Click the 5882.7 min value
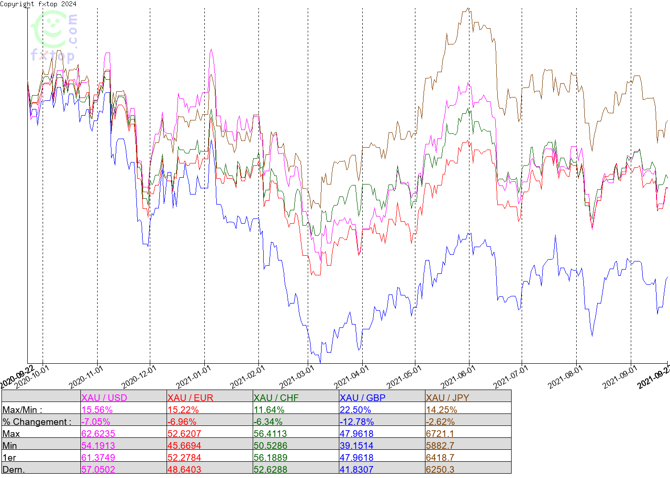 440,445
